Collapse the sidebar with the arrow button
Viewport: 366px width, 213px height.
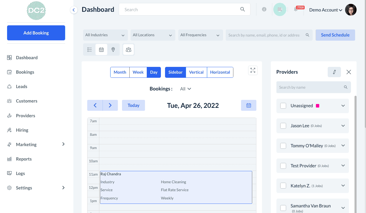(74, 10)
